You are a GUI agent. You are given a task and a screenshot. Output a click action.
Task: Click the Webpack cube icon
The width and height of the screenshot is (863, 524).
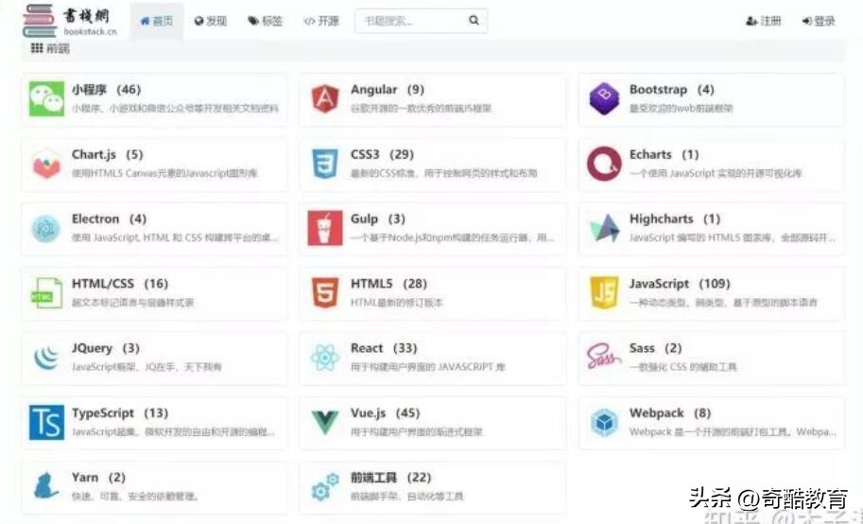click(604, 423)
